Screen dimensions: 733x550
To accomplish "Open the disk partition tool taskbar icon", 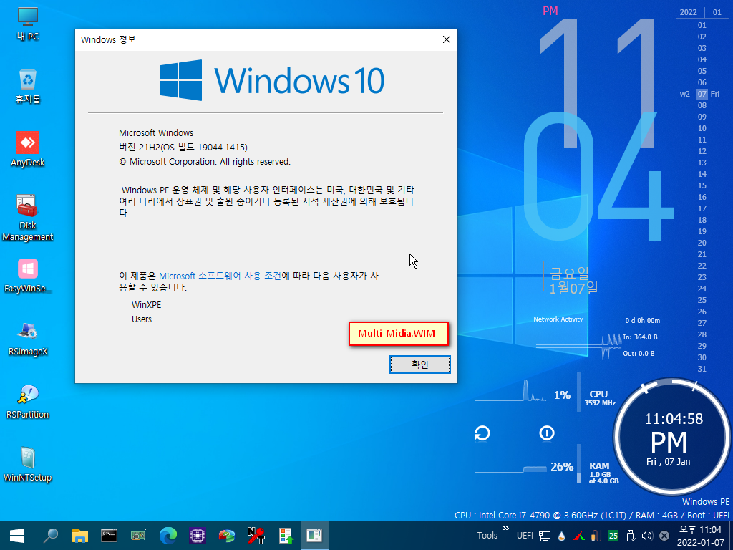I will coord(227,536).
